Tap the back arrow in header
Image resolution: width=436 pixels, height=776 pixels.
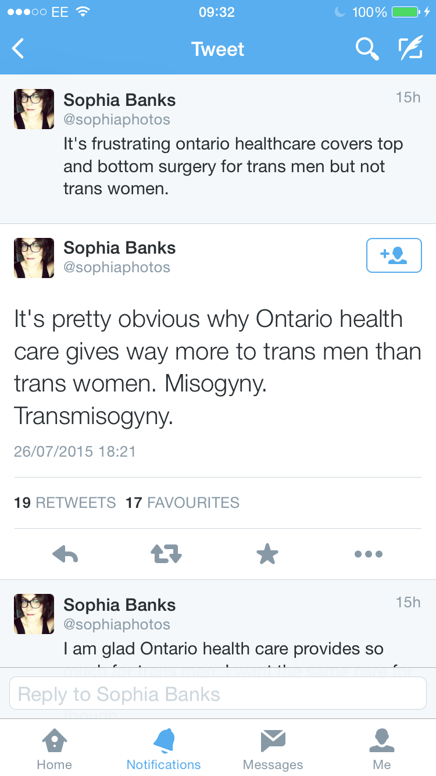[x=19, y=49]
